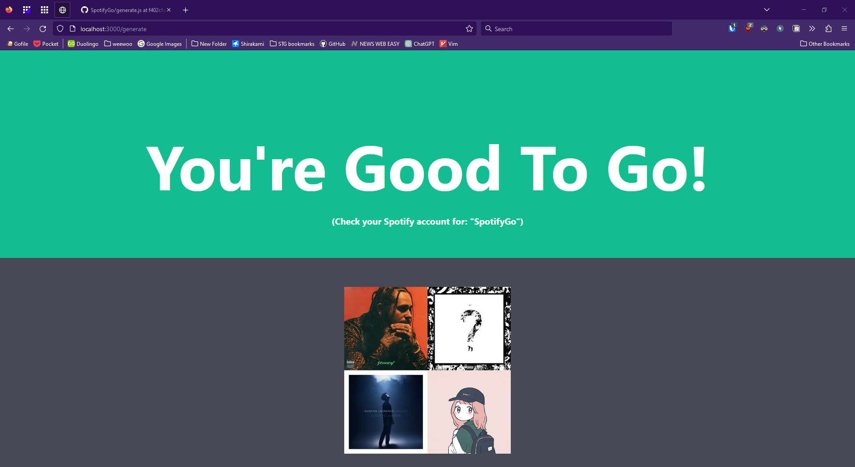Select the active pinned globe tab
Screen dimensions: 855x467
click(62, 10)
